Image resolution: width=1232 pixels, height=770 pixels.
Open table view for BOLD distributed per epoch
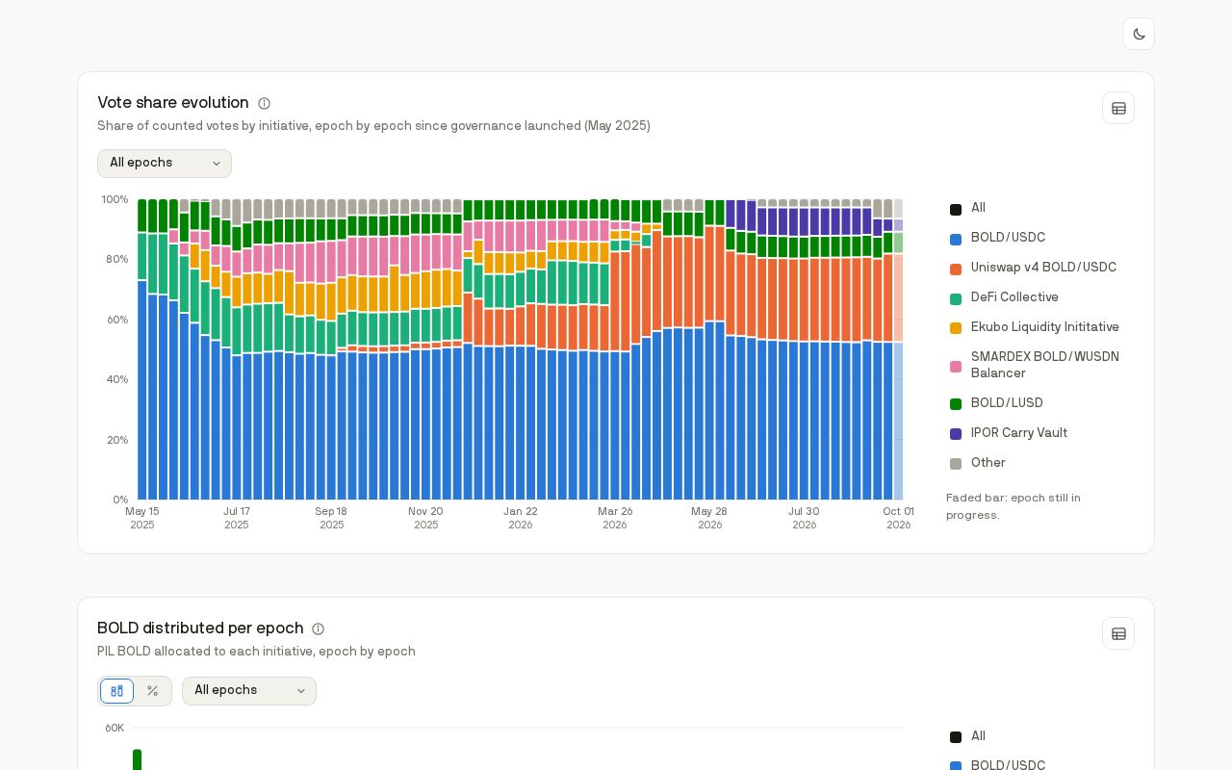(1118, 633)
